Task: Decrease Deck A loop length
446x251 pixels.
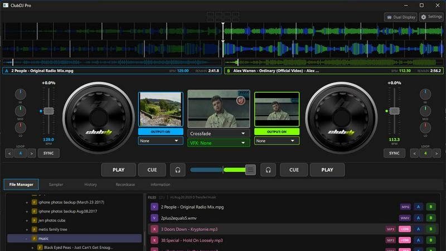Action: [9, 153]
